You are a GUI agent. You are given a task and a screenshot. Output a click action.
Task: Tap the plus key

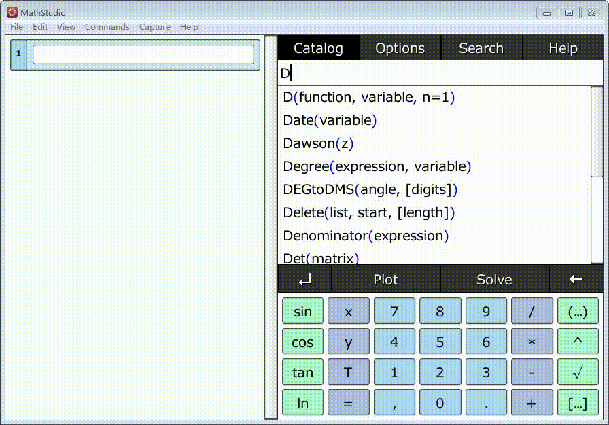[532, 403]
